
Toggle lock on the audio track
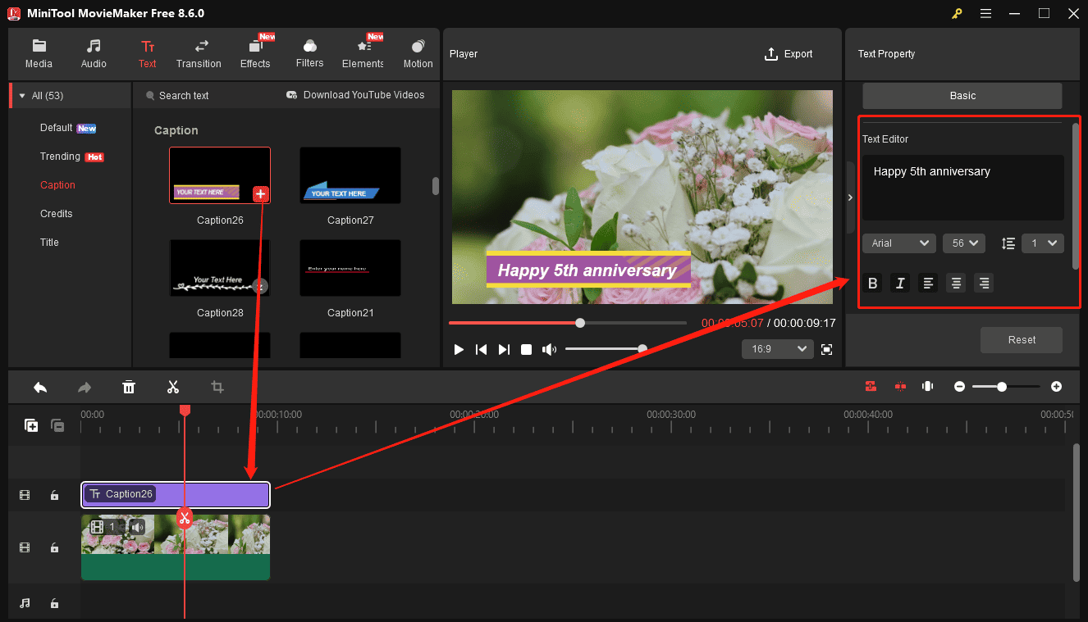pyautogui.click(x=54, y=603)
